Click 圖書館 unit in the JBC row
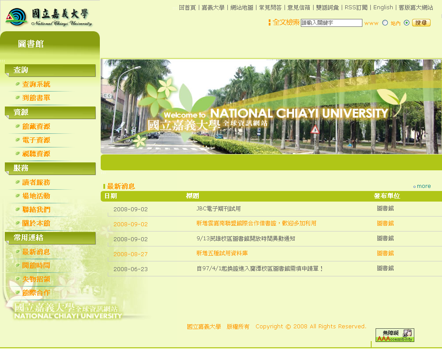The height and width of the screenshot is (349, 442). tap(385, 209)
